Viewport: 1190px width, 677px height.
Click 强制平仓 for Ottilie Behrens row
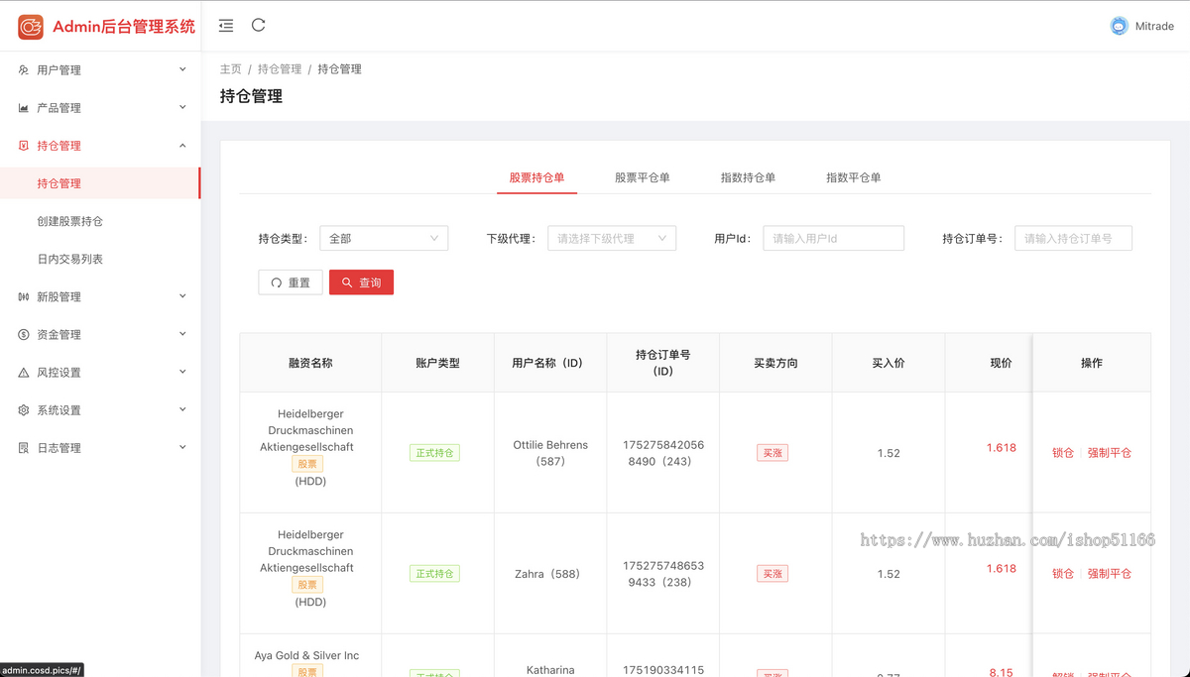[x=1110, y=453]
